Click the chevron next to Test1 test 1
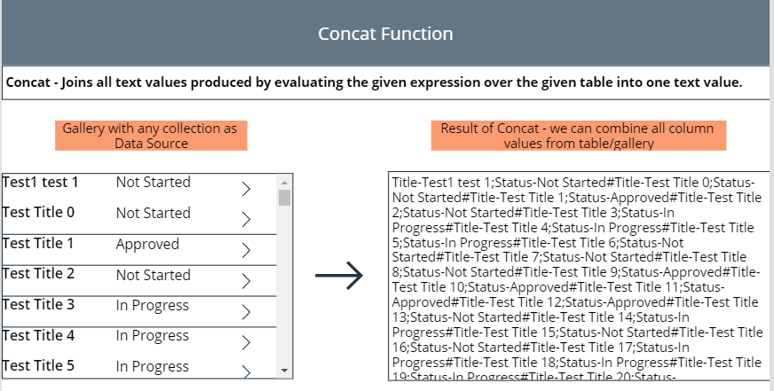 247,189
